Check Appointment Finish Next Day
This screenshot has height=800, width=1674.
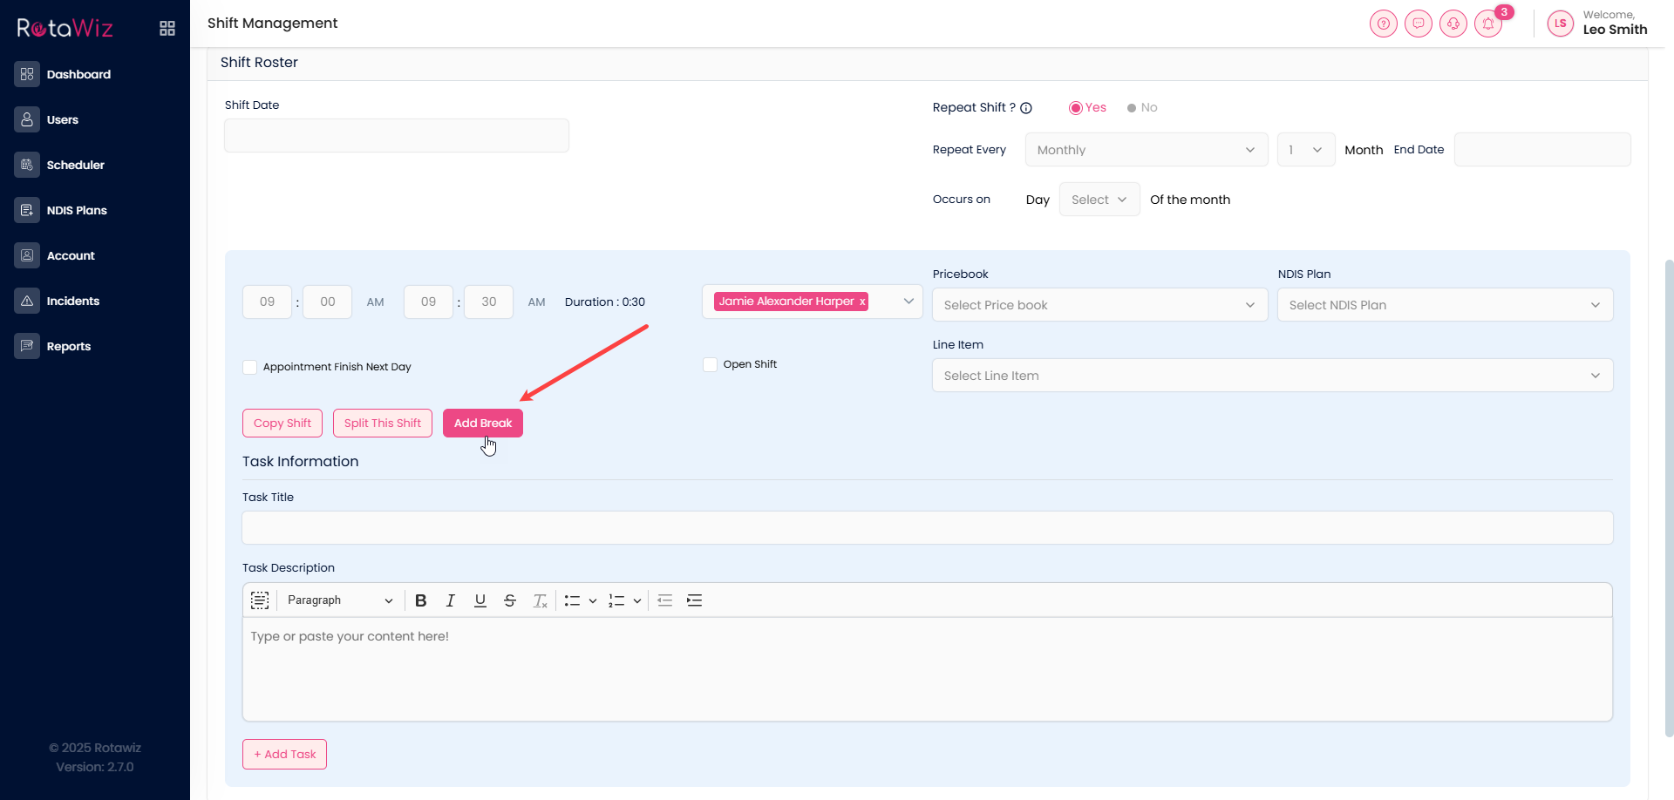250,367
